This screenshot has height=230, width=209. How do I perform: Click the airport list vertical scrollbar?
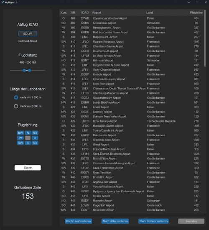tap(205, 38)
